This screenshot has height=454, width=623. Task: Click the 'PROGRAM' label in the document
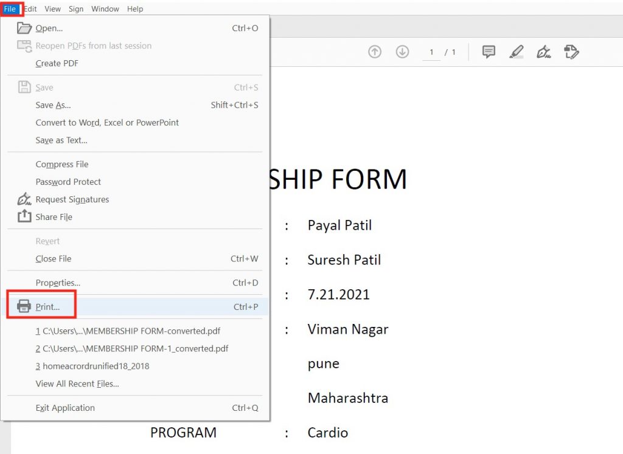(183, 433)
